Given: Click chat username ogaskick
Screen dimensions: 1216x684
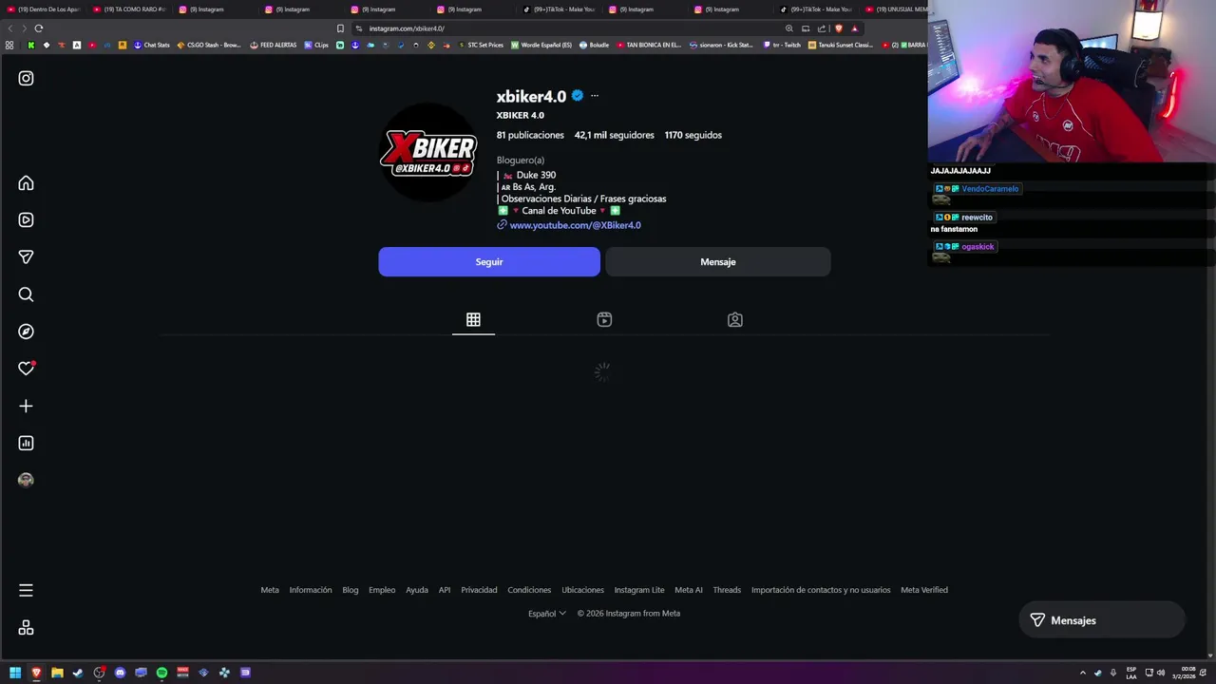Looking at the screenshot, I should [x=978, y=247].
